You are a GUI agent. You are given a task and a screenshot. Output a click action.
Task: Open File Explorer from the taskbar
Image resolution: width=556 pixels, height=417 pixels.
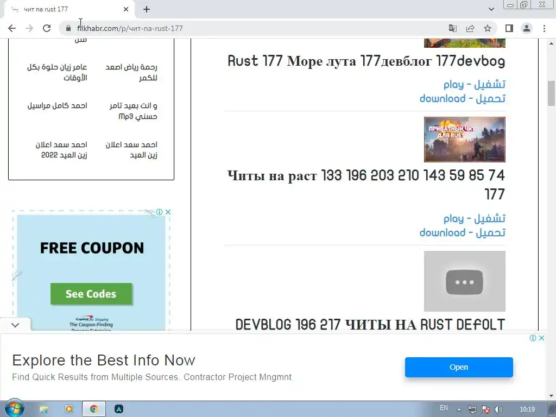point(43,409)
